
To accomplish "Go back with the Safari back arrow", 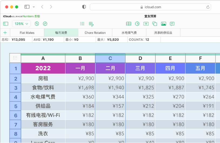I will click(x=42, y=7).
